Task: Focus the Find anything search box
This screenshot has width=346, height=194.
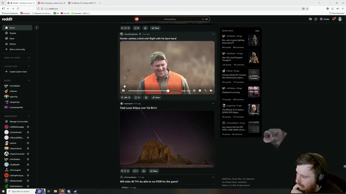Action: (x=169, y=19)
